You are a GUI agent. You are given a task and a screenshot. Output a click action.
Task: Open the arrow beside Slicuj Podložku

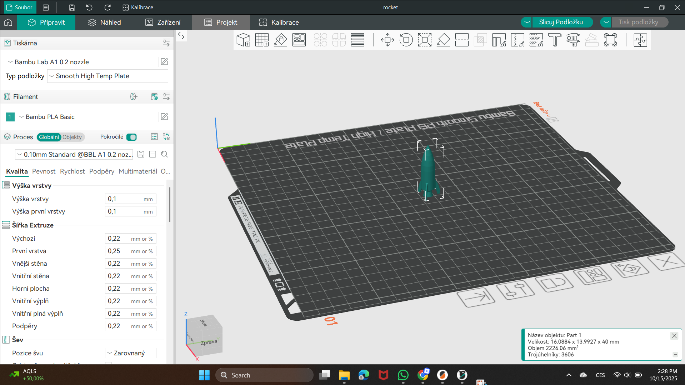(x=526, y=22)
